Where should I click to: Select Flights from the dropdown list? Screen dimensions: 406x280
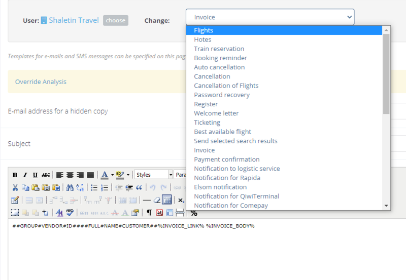pos(284,30)
